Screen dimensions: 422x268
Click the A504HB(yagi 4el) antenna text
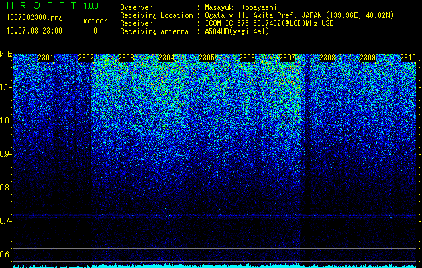(x=237, y=31)
